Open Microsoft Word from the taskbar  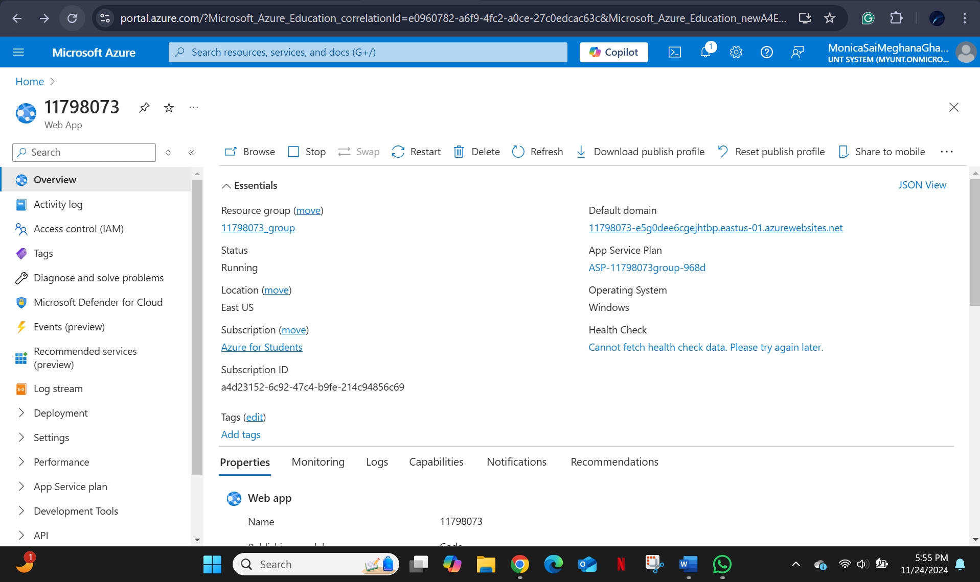(x=688, y=564)
